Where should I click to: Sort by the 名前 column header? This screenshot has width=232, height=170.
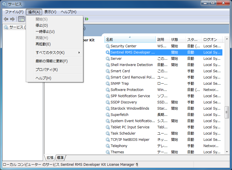tap(130, 40)
